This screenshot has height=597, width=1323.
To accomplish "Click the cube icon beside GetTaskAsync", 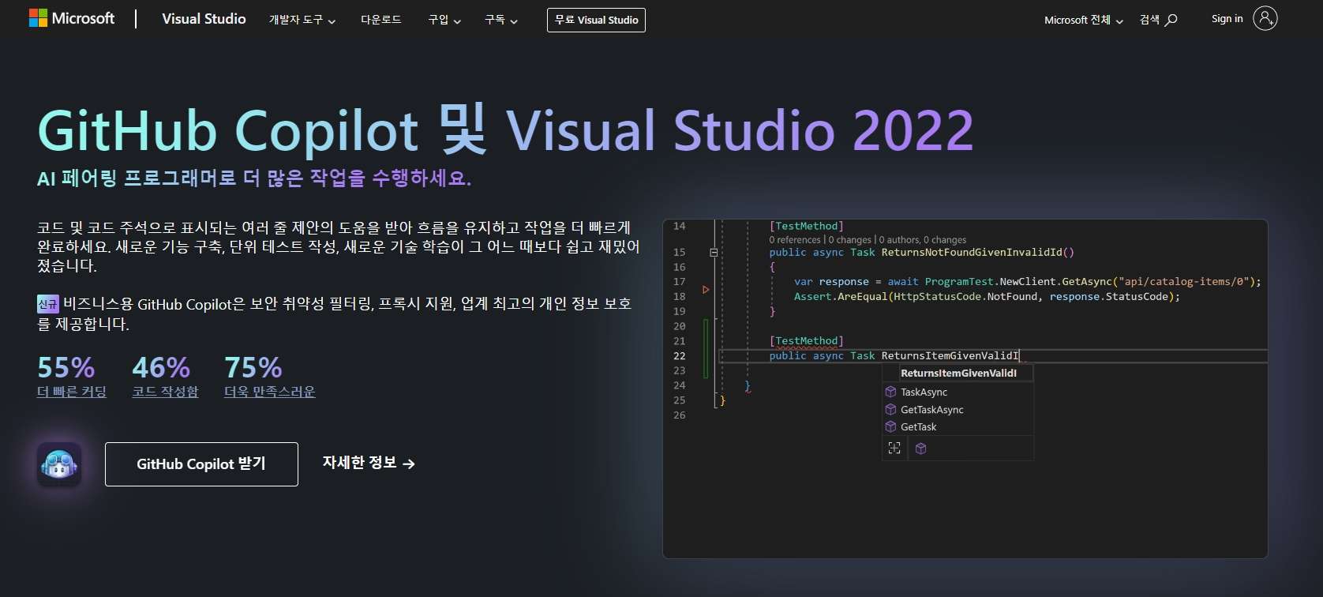I will pyautogui.click(x=890, y=409).
